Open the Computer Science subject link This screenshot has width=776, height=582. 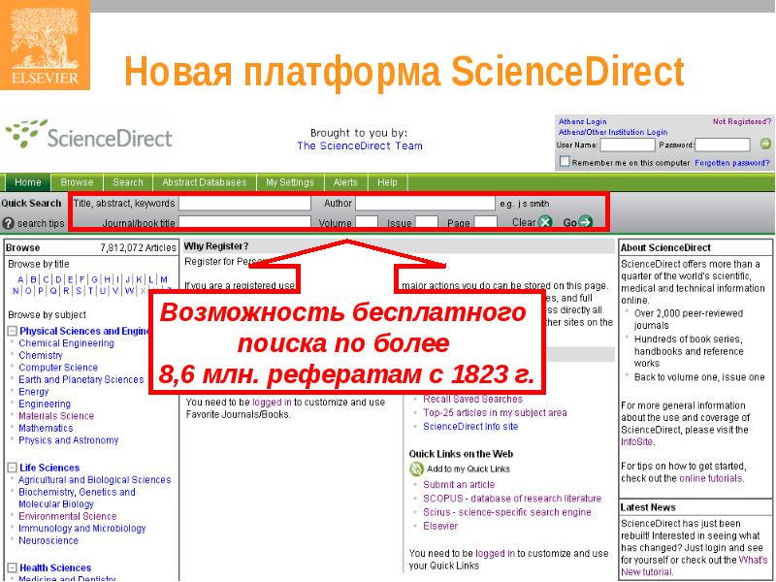click(x=58, y=368)
